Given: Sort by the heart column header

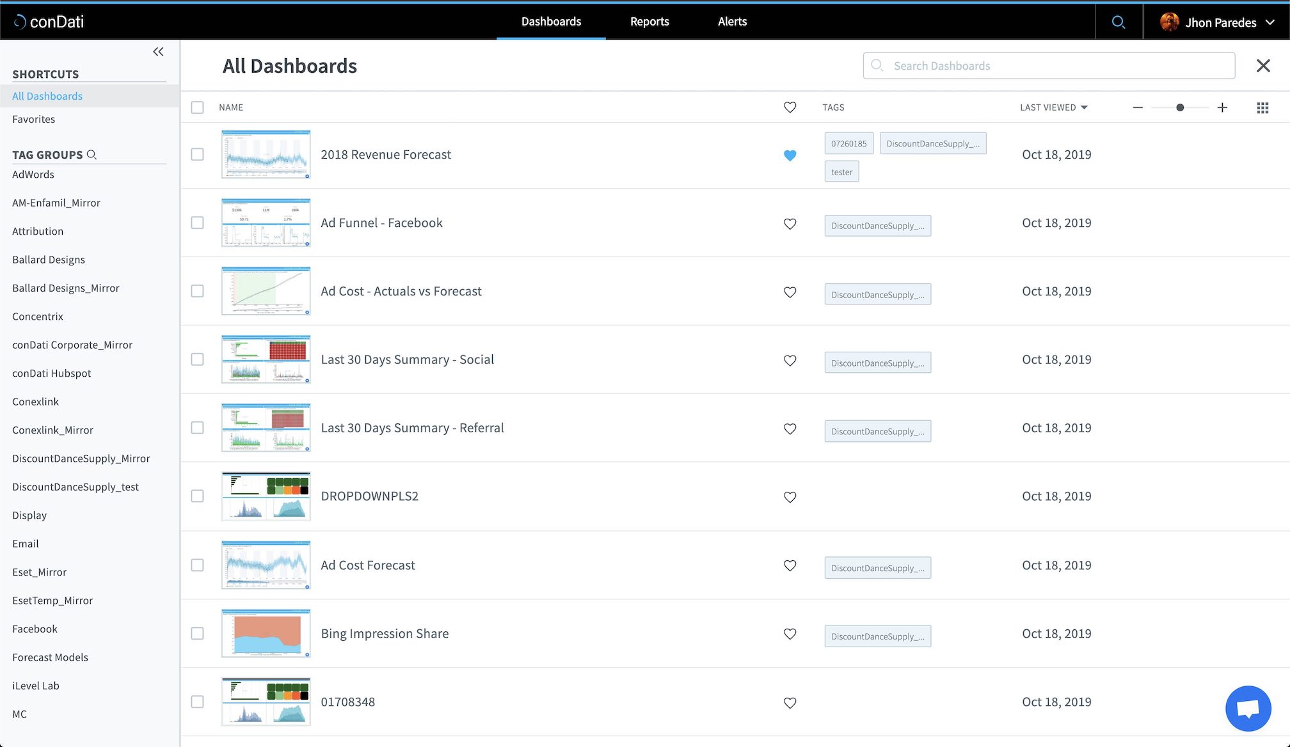Looking at the screenshot, I should [790, 107].
